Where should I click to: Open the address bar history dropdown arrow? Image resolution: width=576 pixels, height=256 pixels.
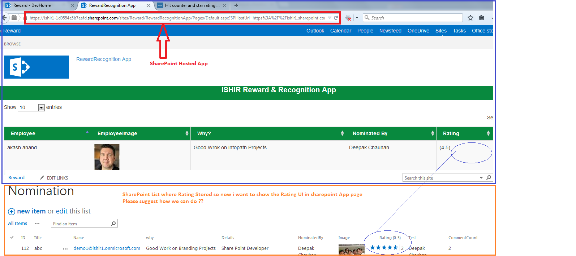330,18
